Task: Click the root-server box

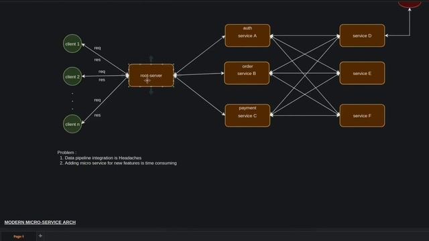Action: (151, 76)
